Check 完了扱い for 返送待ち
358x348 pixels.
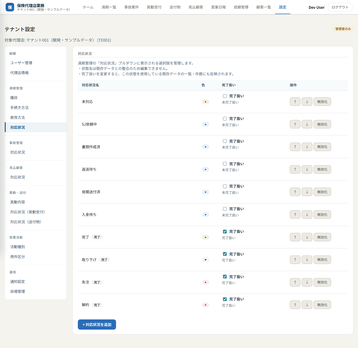(225, 164)
